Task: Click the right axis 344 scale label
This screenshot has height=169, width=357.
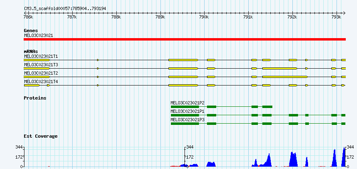Action: coord(350,147)
